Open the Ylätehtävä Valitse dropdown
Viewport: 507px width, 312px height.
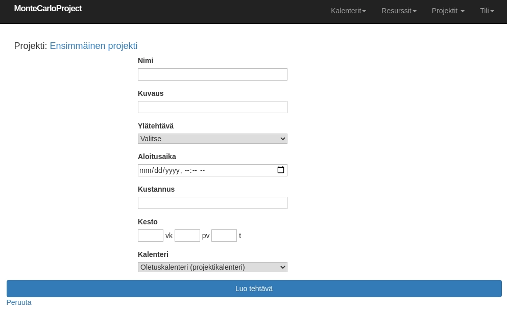pos(212,139)
